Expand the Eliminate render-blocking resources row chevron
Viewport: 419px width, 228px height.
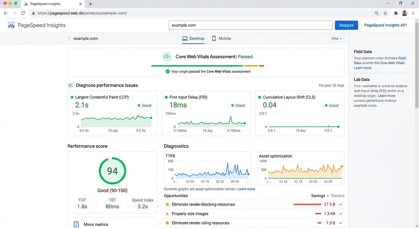(341, 205)
